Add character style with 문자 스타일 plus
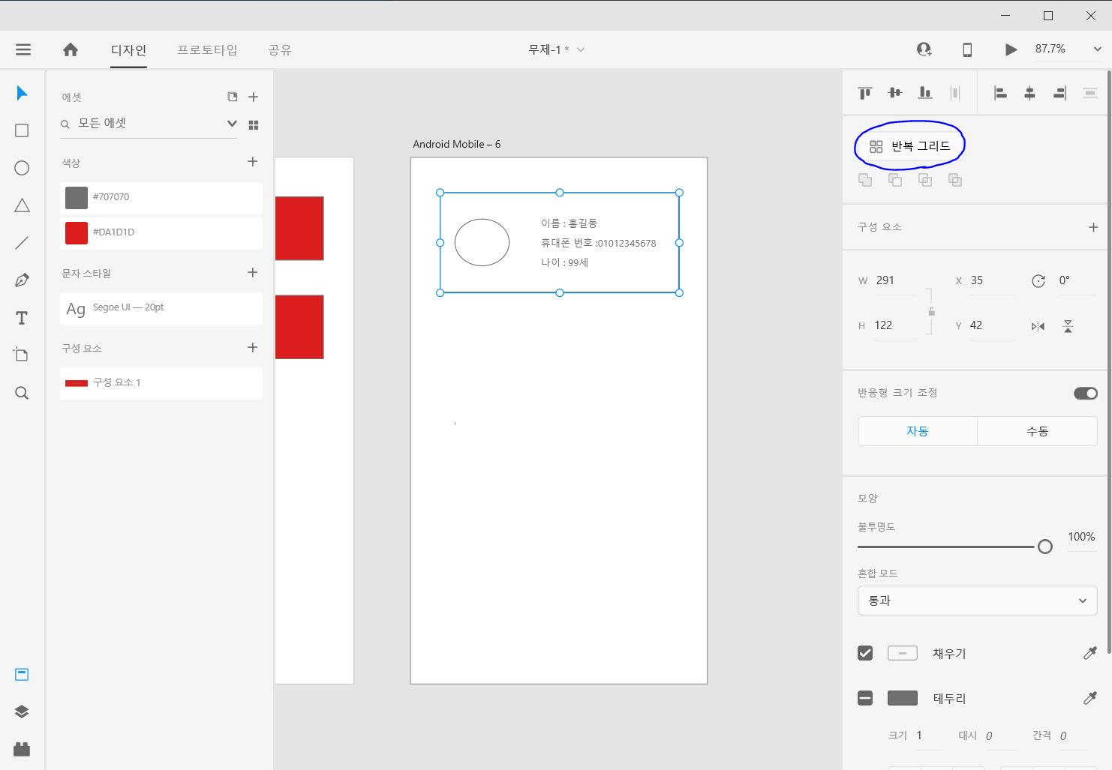The width and height of the screenshot is (1112, 770). [253, 273]
